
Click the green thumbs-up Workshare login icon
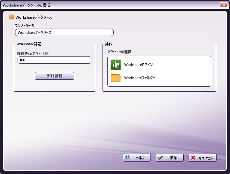click(x=116, y=64)
